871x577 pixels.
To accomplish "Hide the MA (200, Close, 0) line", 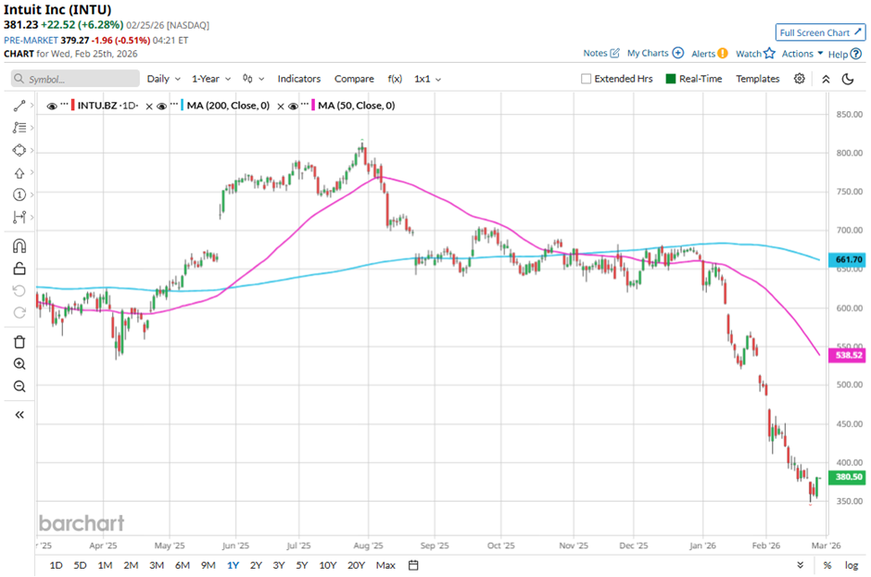I will click(161, 106).
